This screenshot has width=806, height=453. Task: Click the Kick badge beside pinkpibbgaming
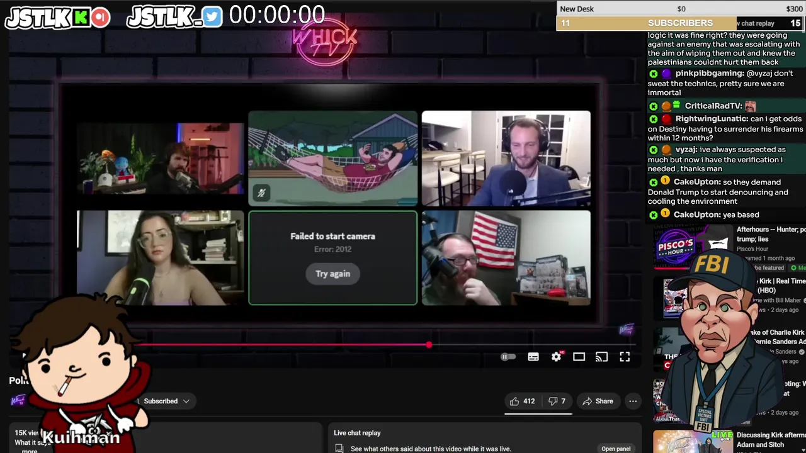tap(653, 74)
